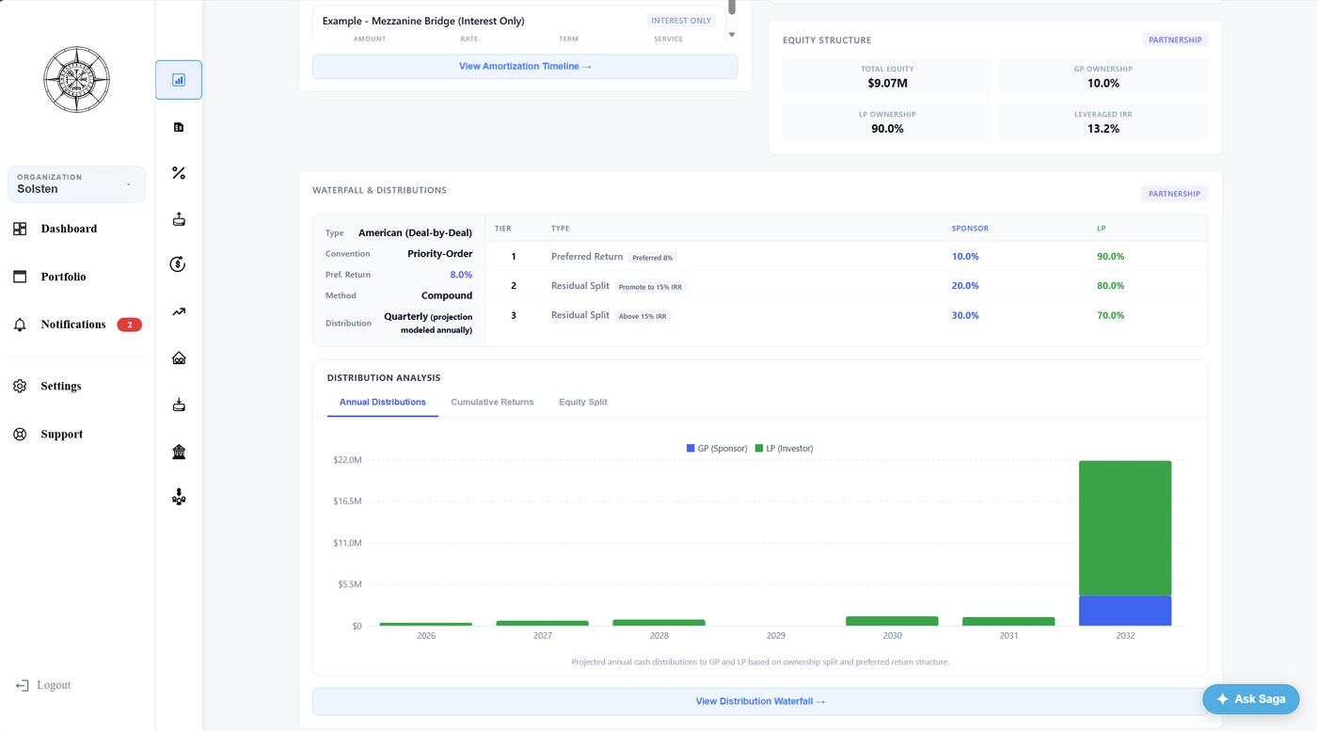Viewport: 1317px width, 731px height.
Task: Click the blue GP segment of 2032 bar
Action: (x=1125, y=611)
